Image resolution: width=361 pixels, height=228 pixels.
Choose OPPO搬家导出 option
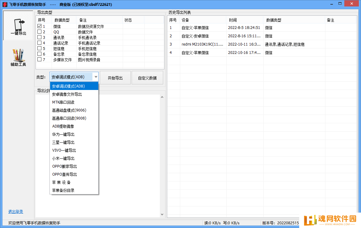coord(74,166)
